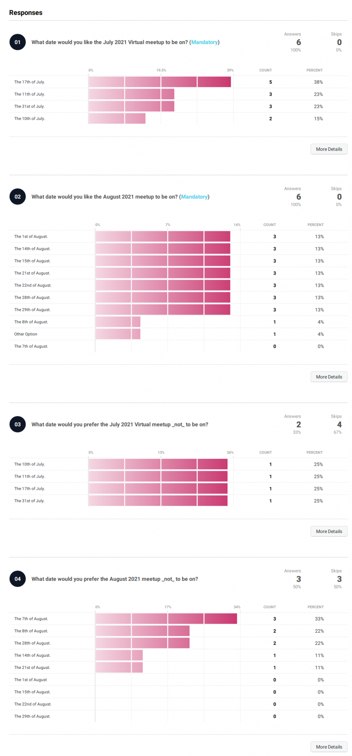352x756 pixels.
Task: Select the bar for 'The 17th of July'
Action: [159, 82]
